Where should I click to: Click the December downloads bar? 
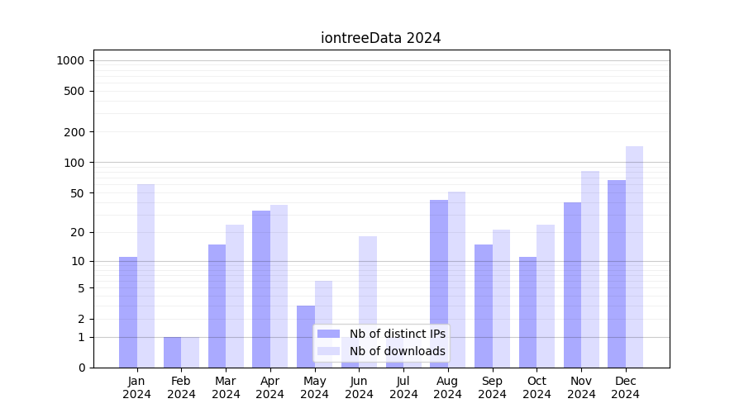[x=634, y=256]
